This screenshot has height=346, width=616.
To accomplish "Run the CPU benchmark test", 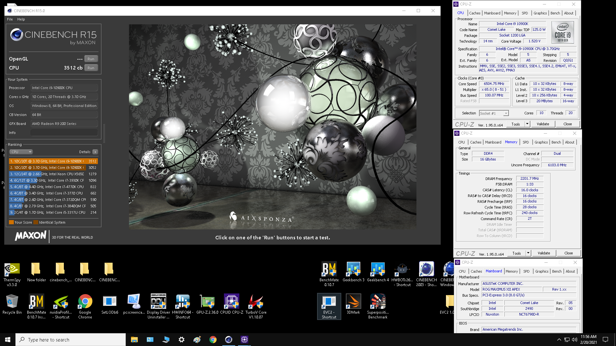I will (x=91, y=68).
